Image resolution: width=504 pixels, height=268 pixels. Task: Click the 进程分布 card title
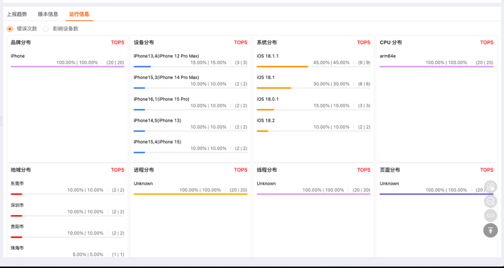coord(144,170)
